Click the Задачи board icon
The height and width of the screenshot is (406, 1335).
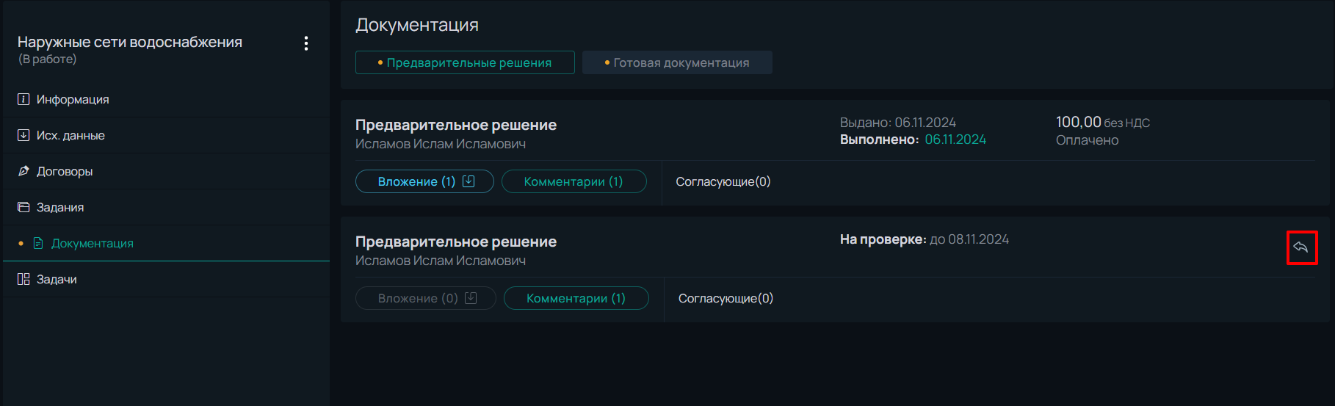tap(23, 279)
